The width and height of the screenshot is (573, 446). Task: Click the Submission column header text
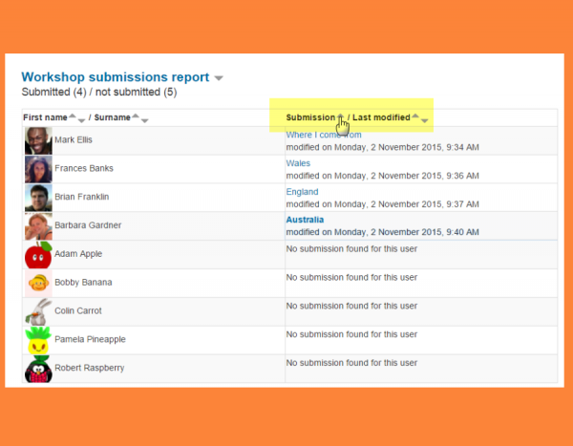click(x=308, y=117)
